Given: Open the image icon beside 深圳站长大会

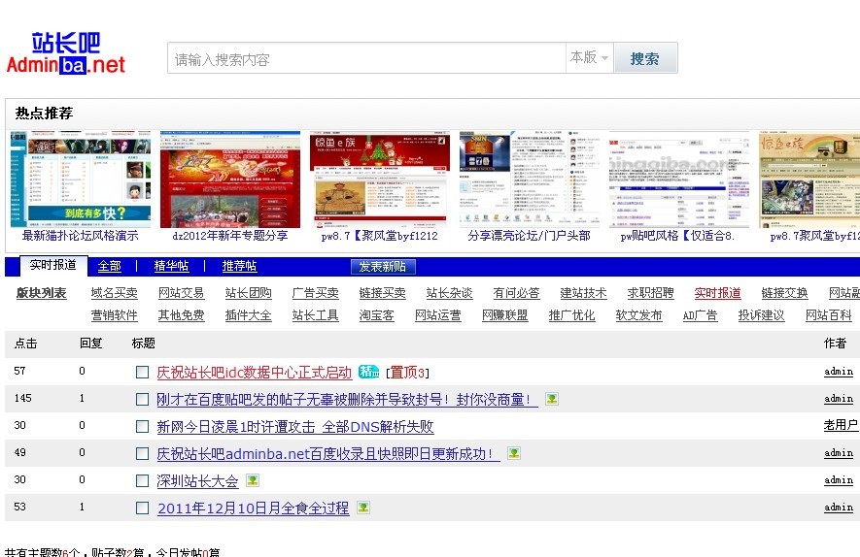Looking at the screenshot, I should coord(253,480).
